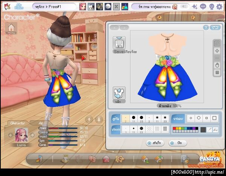226x176 pixels.
Task: Click the zoom out minus tool
Action: (217, 58)
